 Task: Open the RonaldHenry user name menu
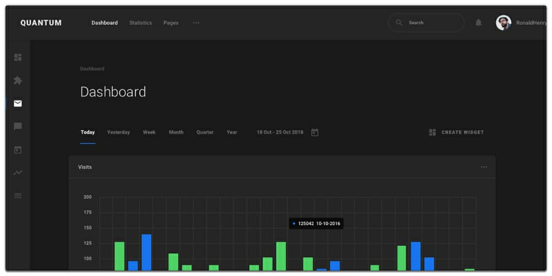[x=532, y=23]
